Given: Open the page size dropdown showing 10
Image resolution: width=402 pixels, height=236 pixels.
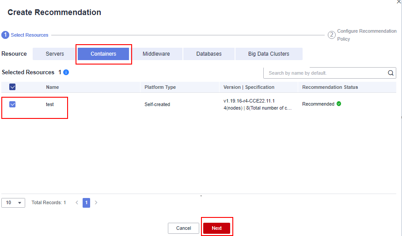Looking at the screenshot, I should (x=14, y=202).
